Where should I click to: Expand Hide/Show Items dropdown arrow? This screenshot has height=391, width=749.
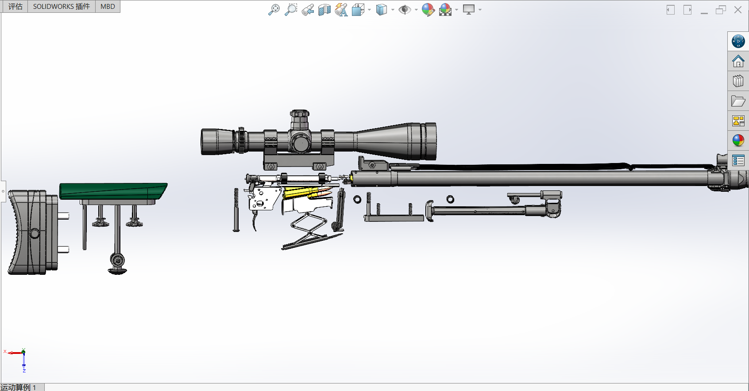pyautogui.click(x=416, y=10)
